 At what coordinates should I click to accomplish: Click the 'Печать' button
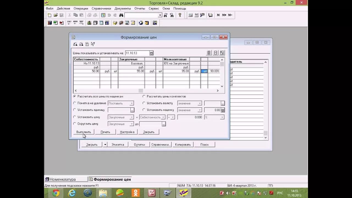pos(105,132)
